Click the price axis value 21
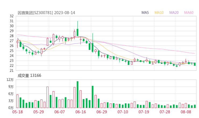Screen dimensions: 199x118 click(x=12, y=71)
